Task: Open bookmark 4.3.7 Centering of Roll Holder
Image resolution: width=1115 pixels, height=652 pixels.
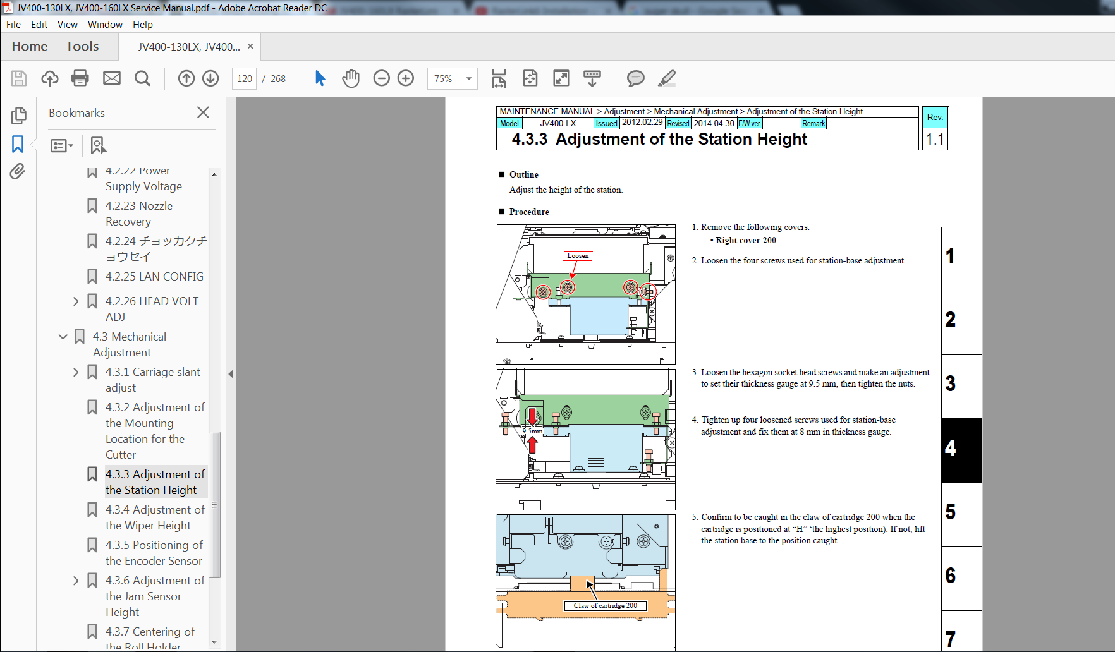Action: 150,638
